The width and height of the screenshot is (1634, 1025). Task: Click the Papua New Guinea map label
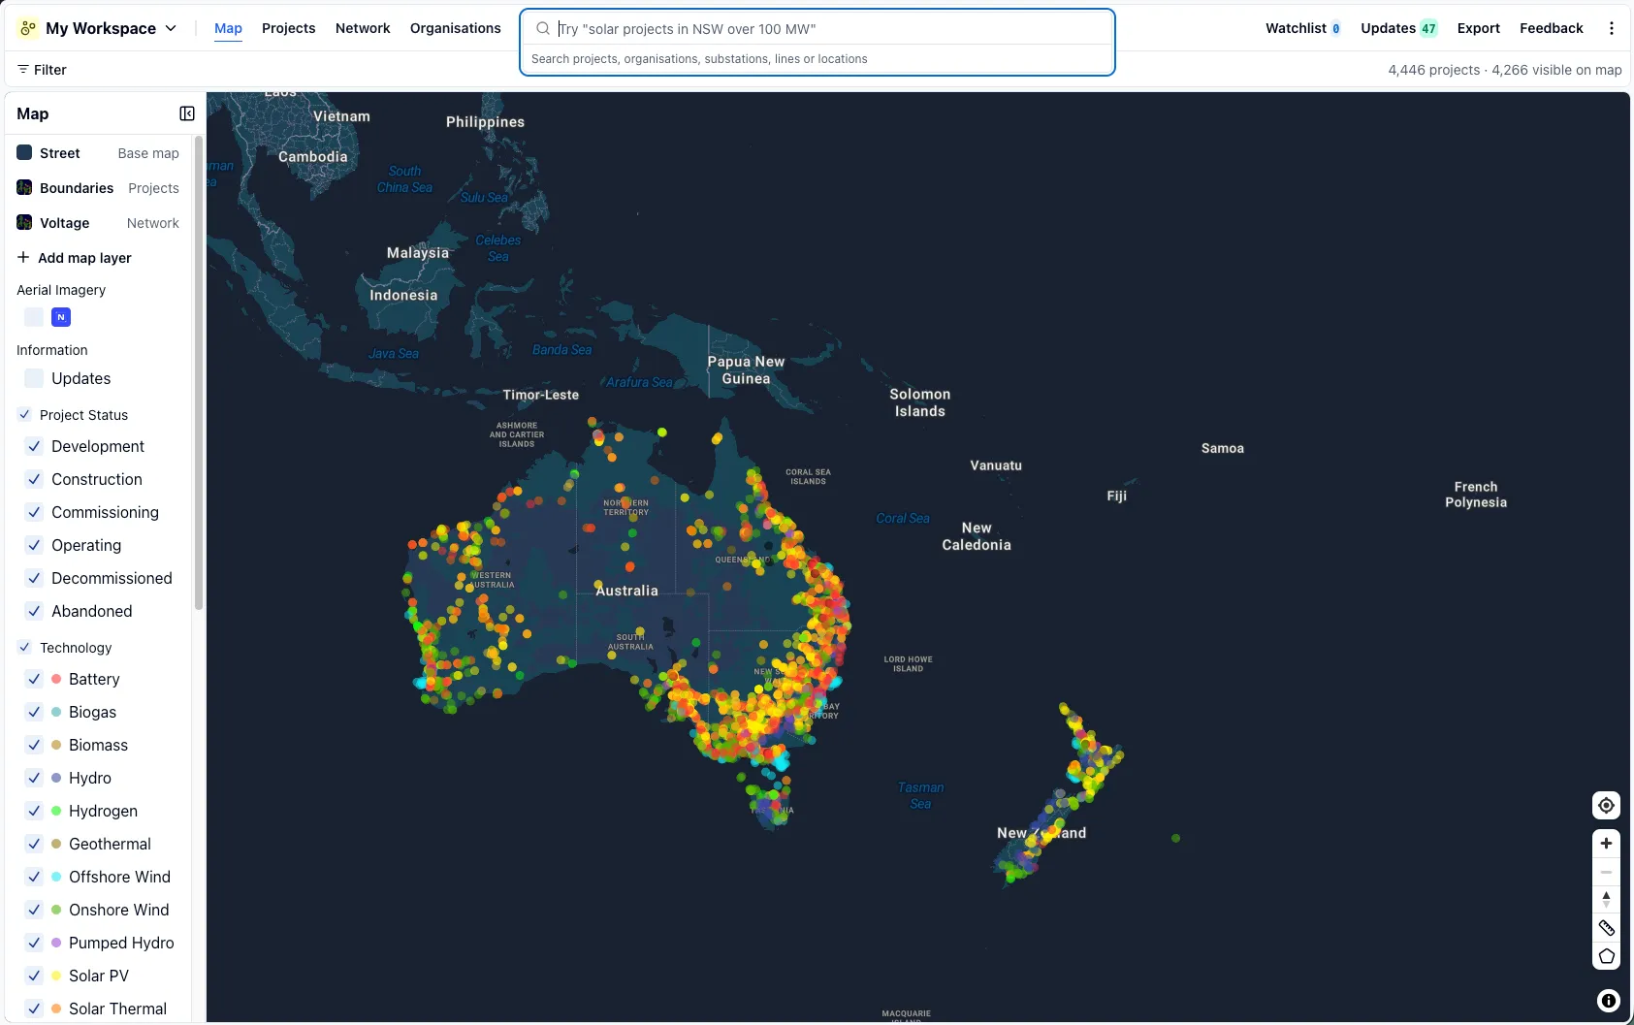746,369
